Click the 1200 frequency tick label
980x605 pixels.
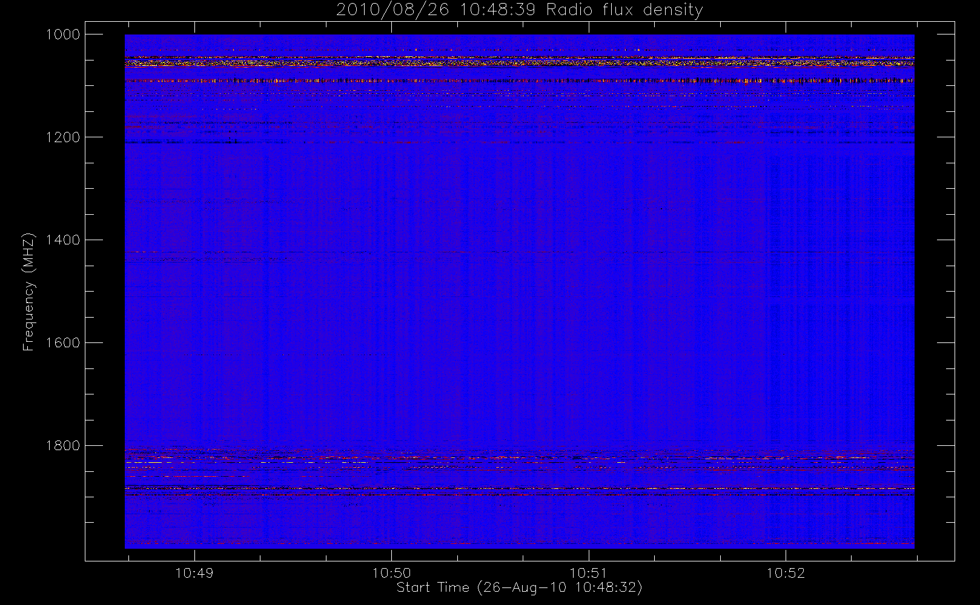[x=63, y=137]
